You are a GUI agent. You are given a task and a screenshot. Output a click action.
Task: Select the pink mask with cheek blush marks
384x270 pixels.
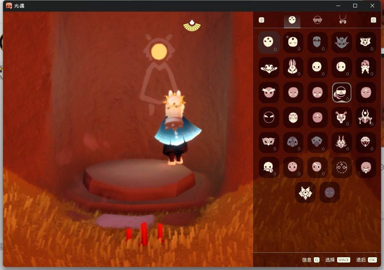[x=317, y=92]
